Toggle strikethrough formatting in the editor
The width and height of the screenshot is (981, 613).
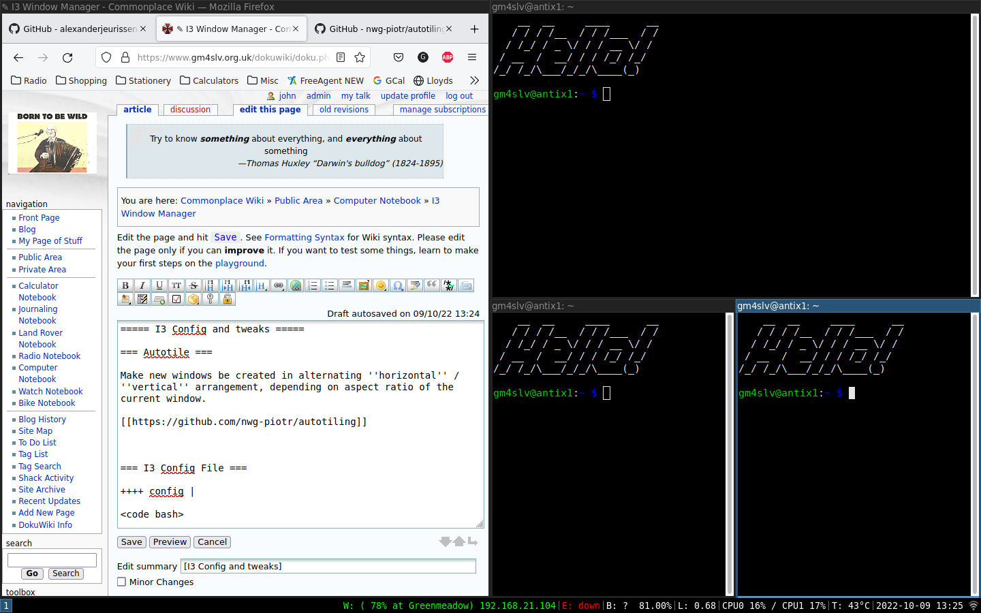click(193, 285)
